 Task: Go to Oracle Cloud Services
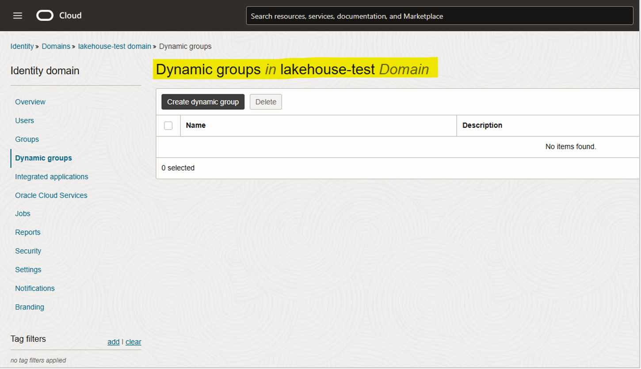[51, 195]
